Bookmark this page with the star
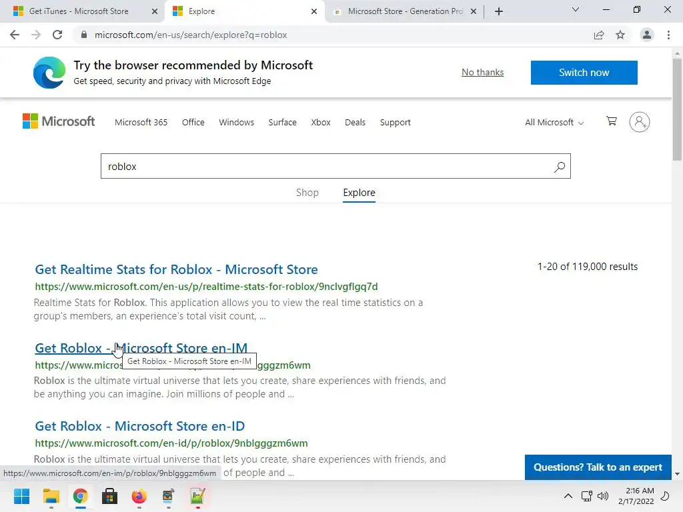Screen dimensions: 683x512 620,35
